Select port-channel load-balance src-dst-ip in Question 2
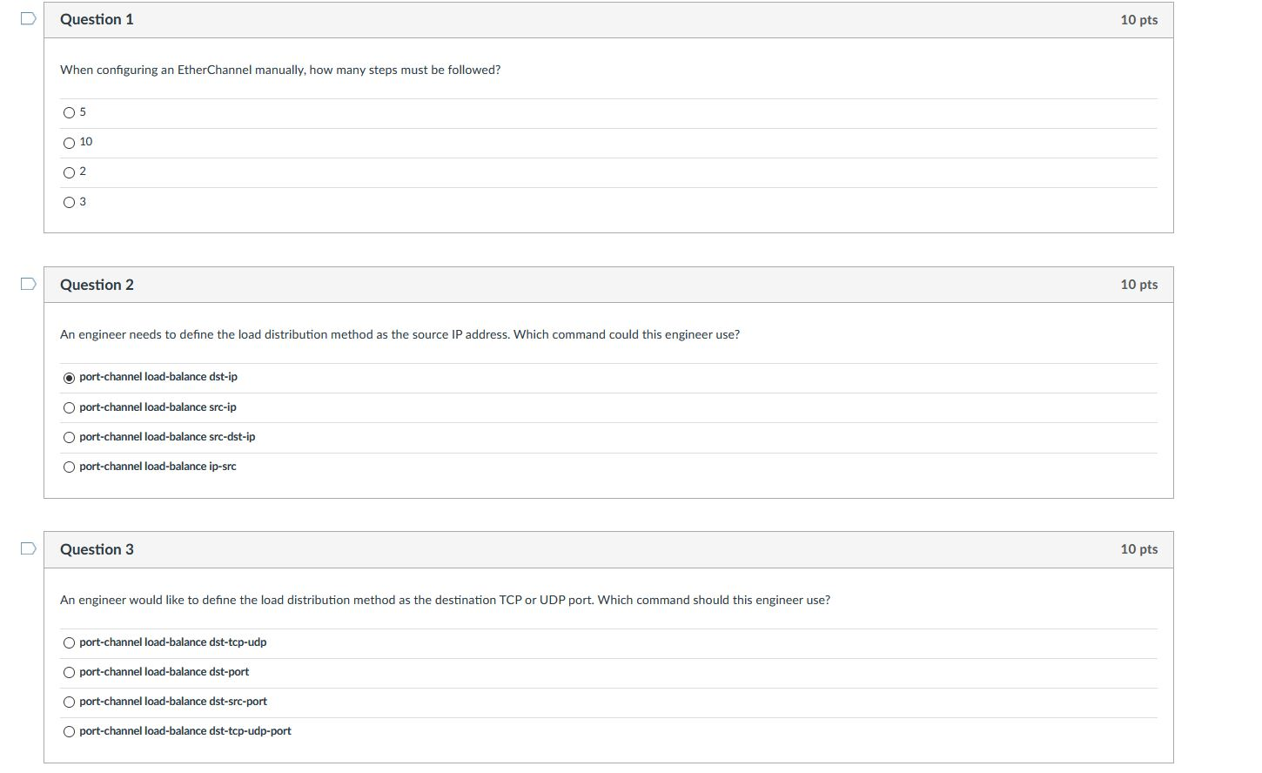The width and height of the screenshot is (1262, 773). point(70,436)
